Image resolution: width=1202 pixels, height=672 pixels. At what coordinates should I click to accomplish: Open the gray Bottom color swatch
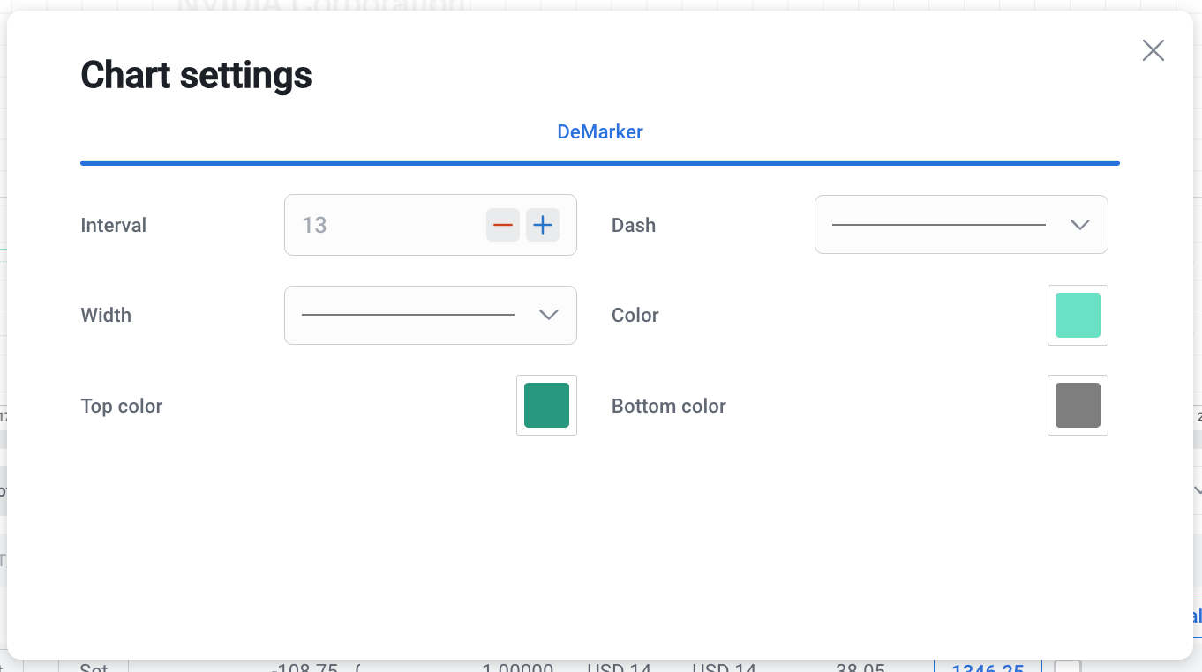(1078, 405)
